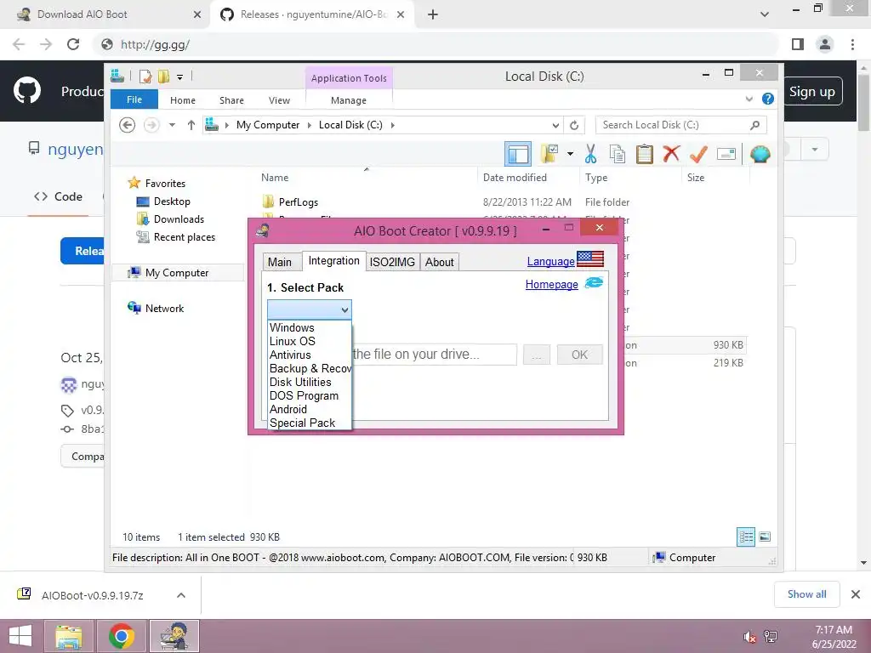Collapse the Explorer ribbon with the chevron
This screenshot has width=871, height=653.
[x=749, y=99]
